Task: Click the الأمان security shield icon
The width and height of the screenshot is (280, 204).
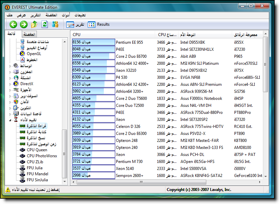Action: pyautogui.click(x=16, y=102)
